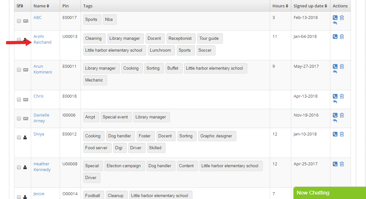This screenshot has height=199, width=366.
Task: Sort by the Signed up date column
Action: (310, 6)
